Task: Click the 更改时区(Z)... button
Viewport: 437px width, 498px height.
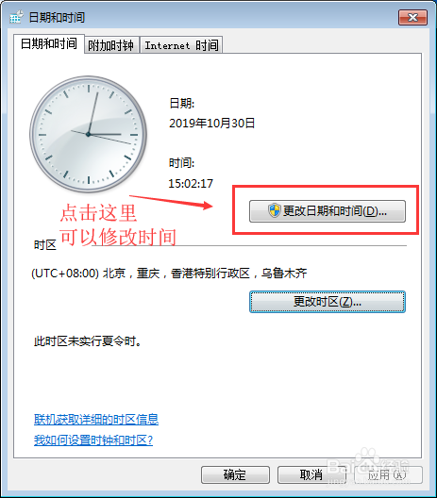Action: tap(328, 302)
